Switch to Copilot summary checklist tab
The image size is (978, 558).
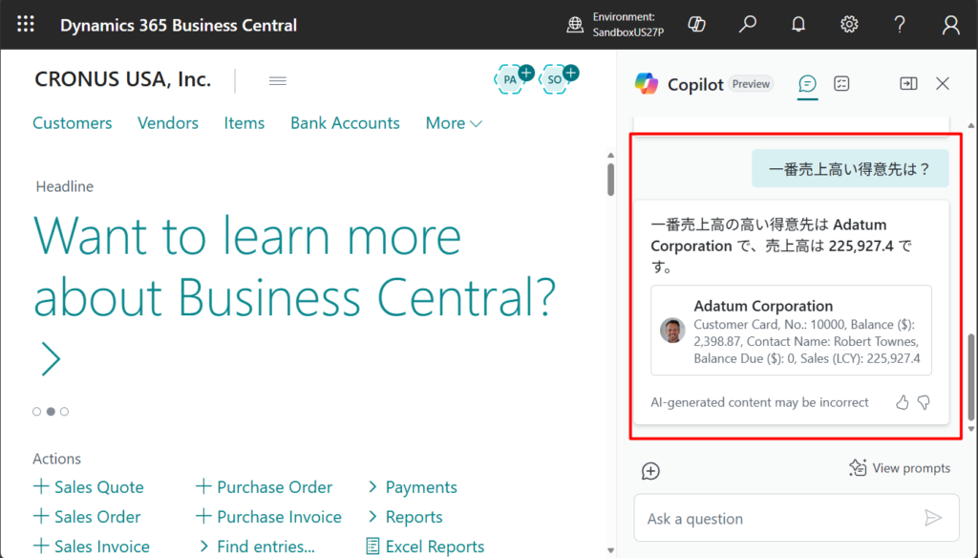coord(841,84)
